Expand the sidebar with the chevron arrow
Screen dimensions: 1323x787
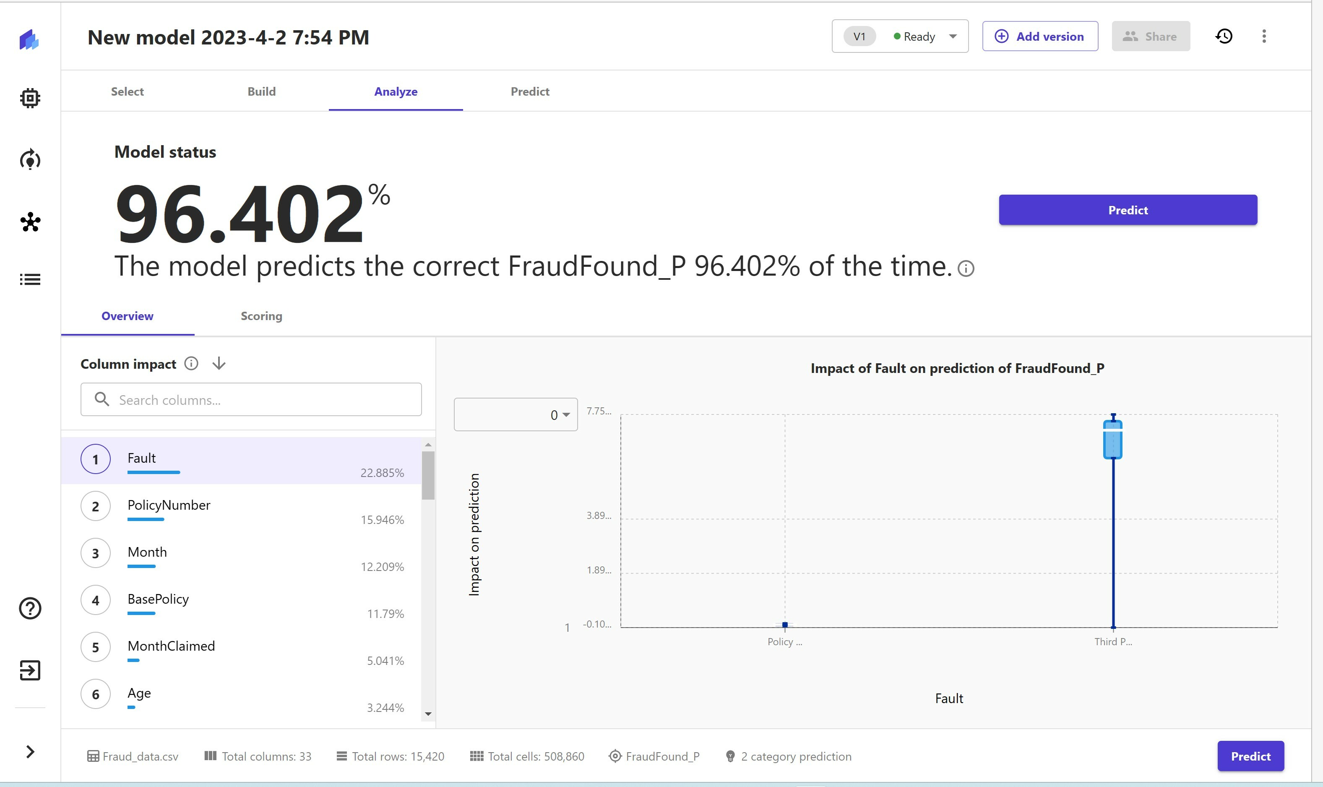30,751
